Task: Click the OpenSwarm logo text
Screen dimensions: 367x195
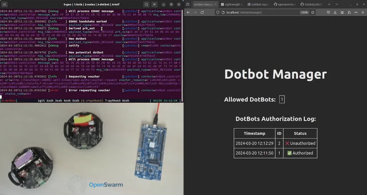Action: pyautogui.click(x=106, y=185)
